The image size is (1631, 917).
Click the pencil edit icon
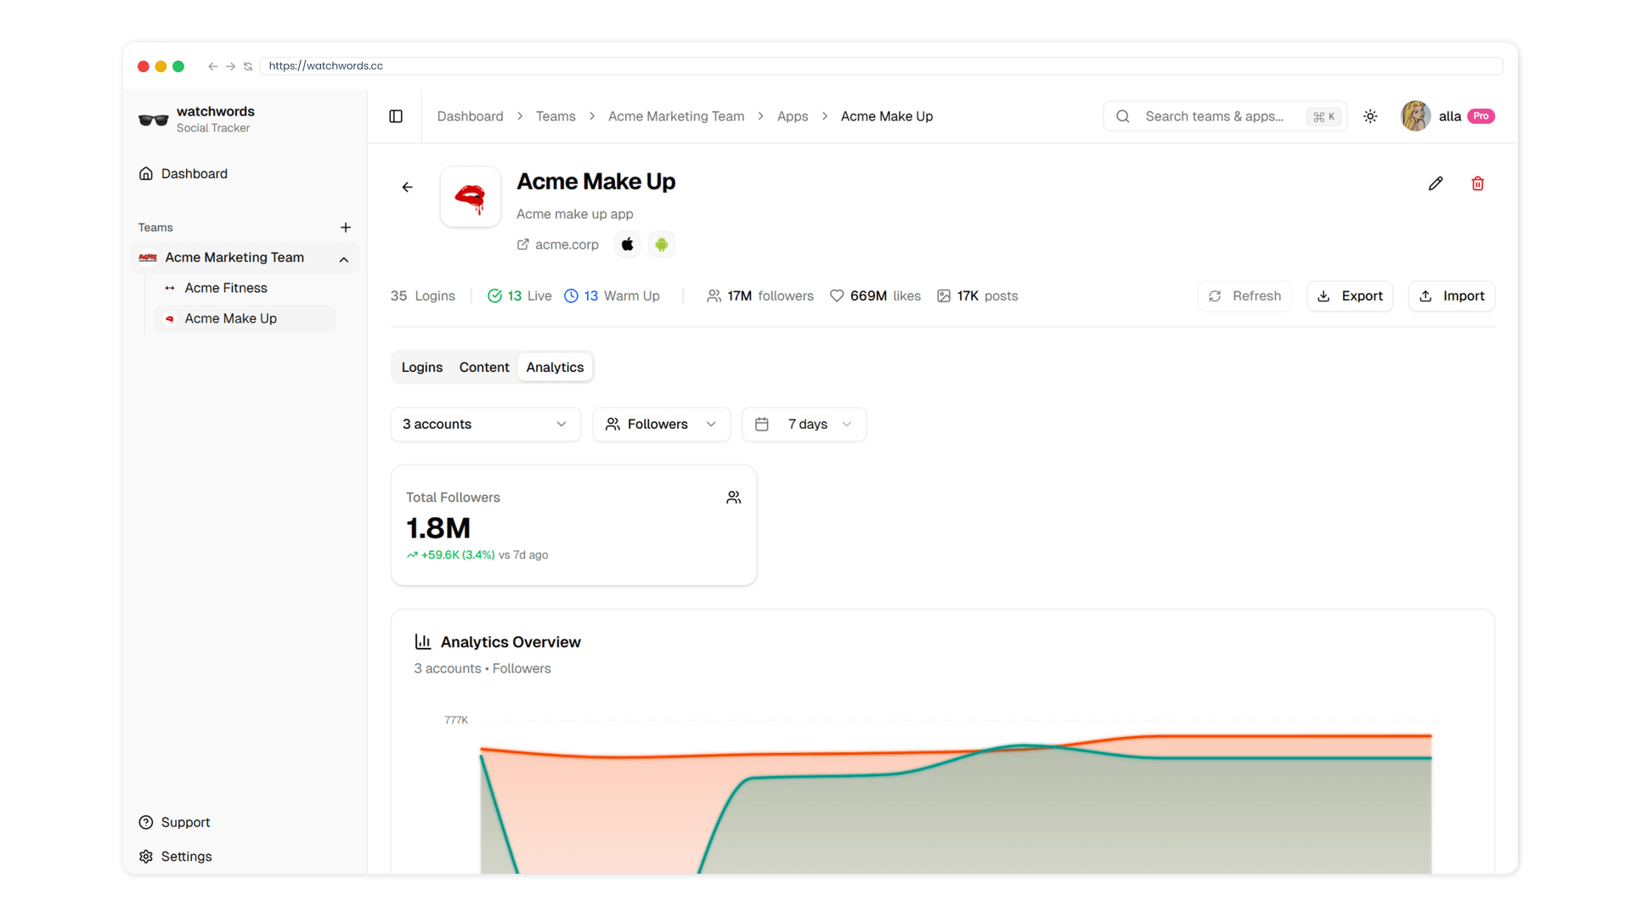click(x=1436, y=183)
